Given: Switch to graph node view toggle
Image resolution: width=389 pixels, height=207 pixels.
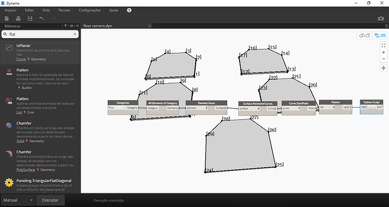Looking at the screenshot, I should pyautogui.click(x=380, y=35).
